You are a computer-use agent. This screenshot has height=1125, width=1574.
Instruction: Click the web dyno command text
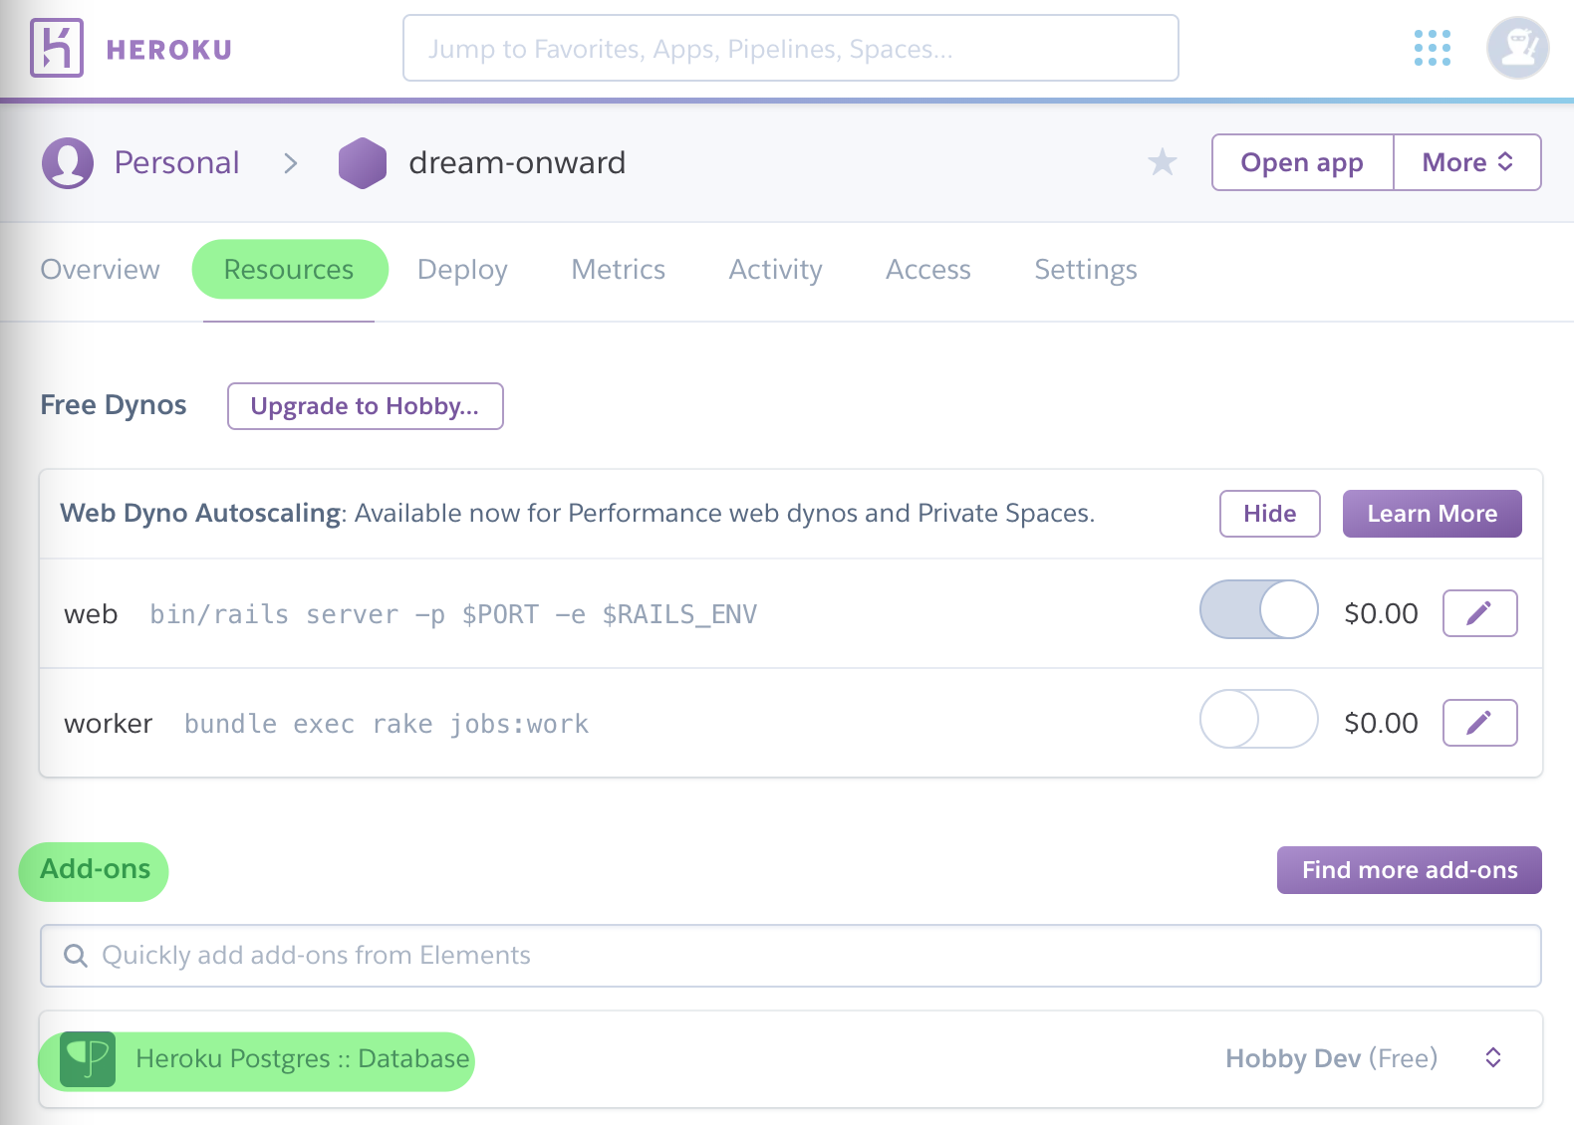[453, 614]
